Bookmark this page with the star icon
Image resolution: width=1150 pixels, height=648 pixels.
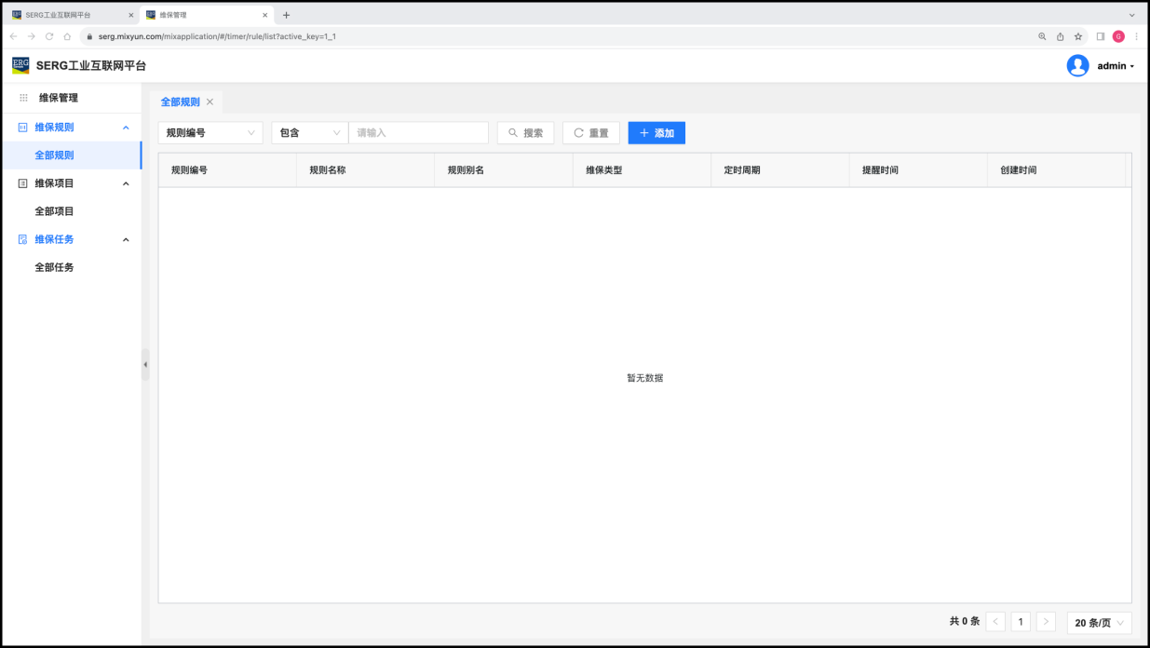tap(1078, 36)
